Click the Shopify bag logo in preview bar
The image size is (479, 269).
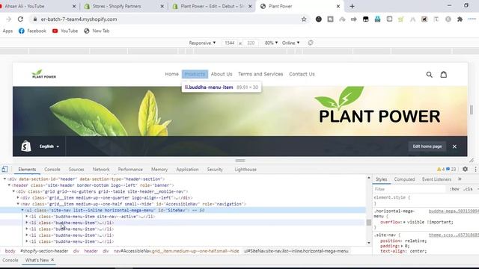coord(26,146)
